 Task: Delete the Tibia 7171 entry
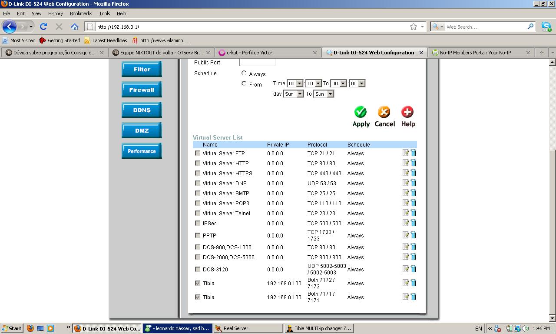(x=413, y=297)
